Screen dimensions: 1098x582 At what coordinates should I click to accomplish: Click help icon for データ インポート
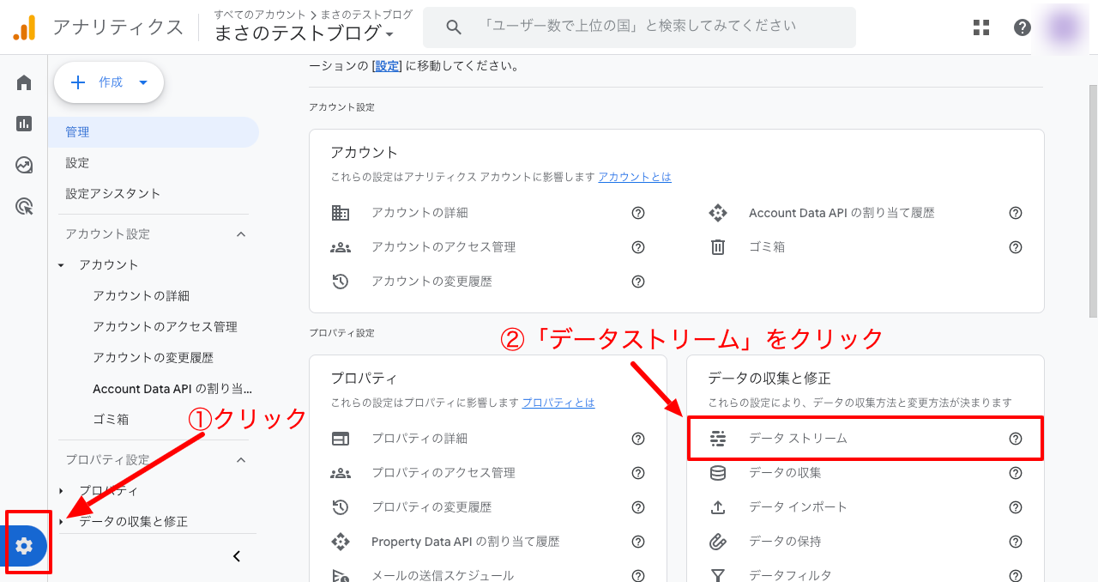click(x=1016, y=507)
